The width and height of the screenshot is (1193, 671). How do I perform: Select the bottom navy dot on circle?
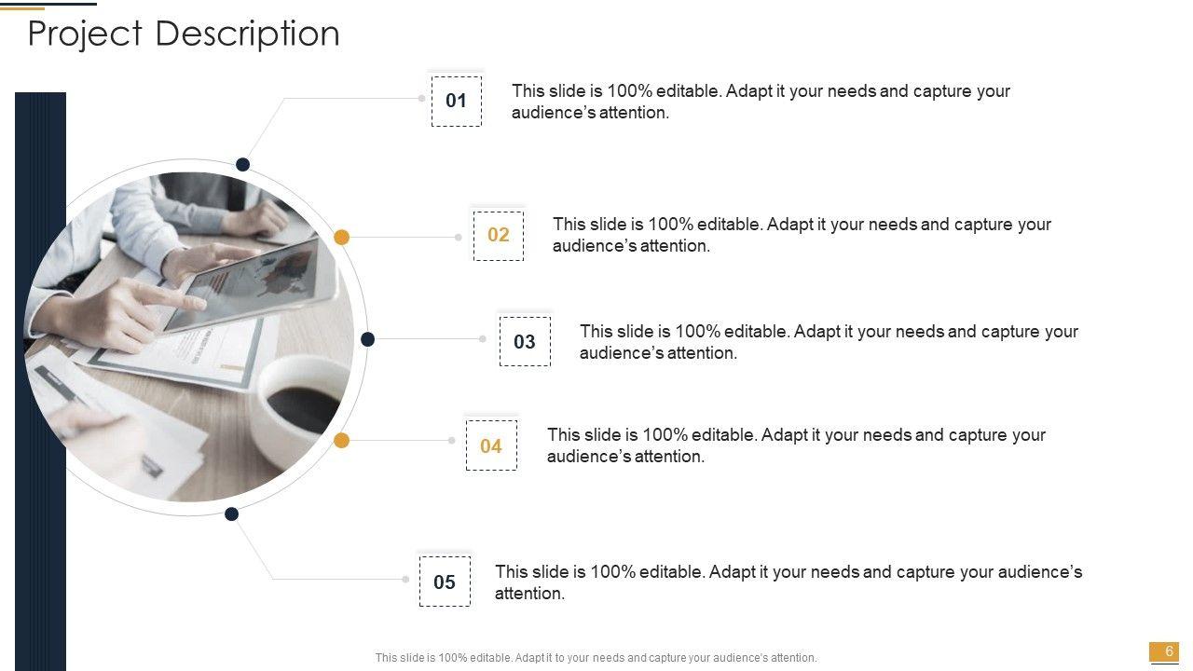click(x=232, y=514)
